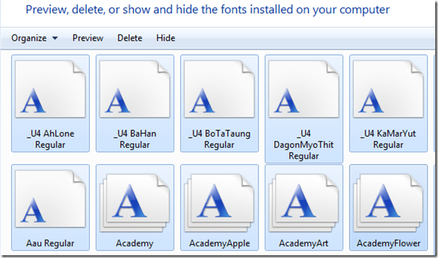Screen dimensions: 438x258
Task: Click the "AcademyArt" label text
Action: click(x=304, y=243)
